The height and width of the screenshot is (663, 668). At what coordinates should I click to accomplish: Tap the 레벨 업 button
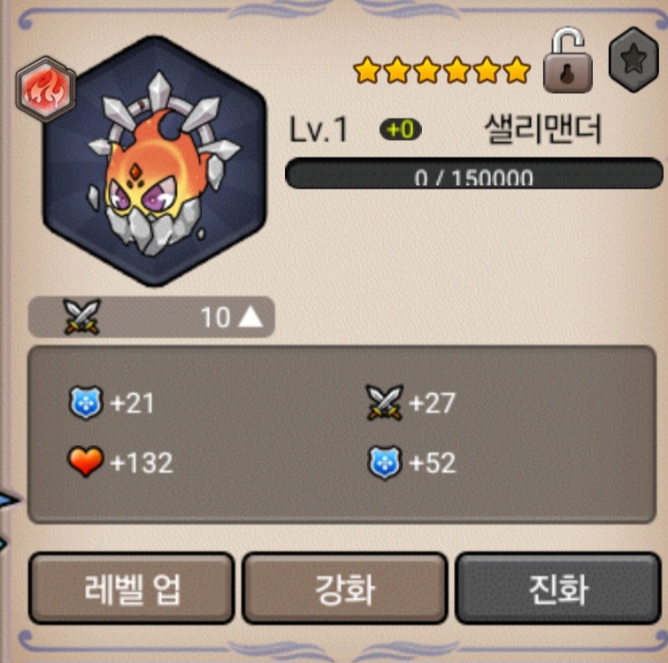tap(132, 589)
